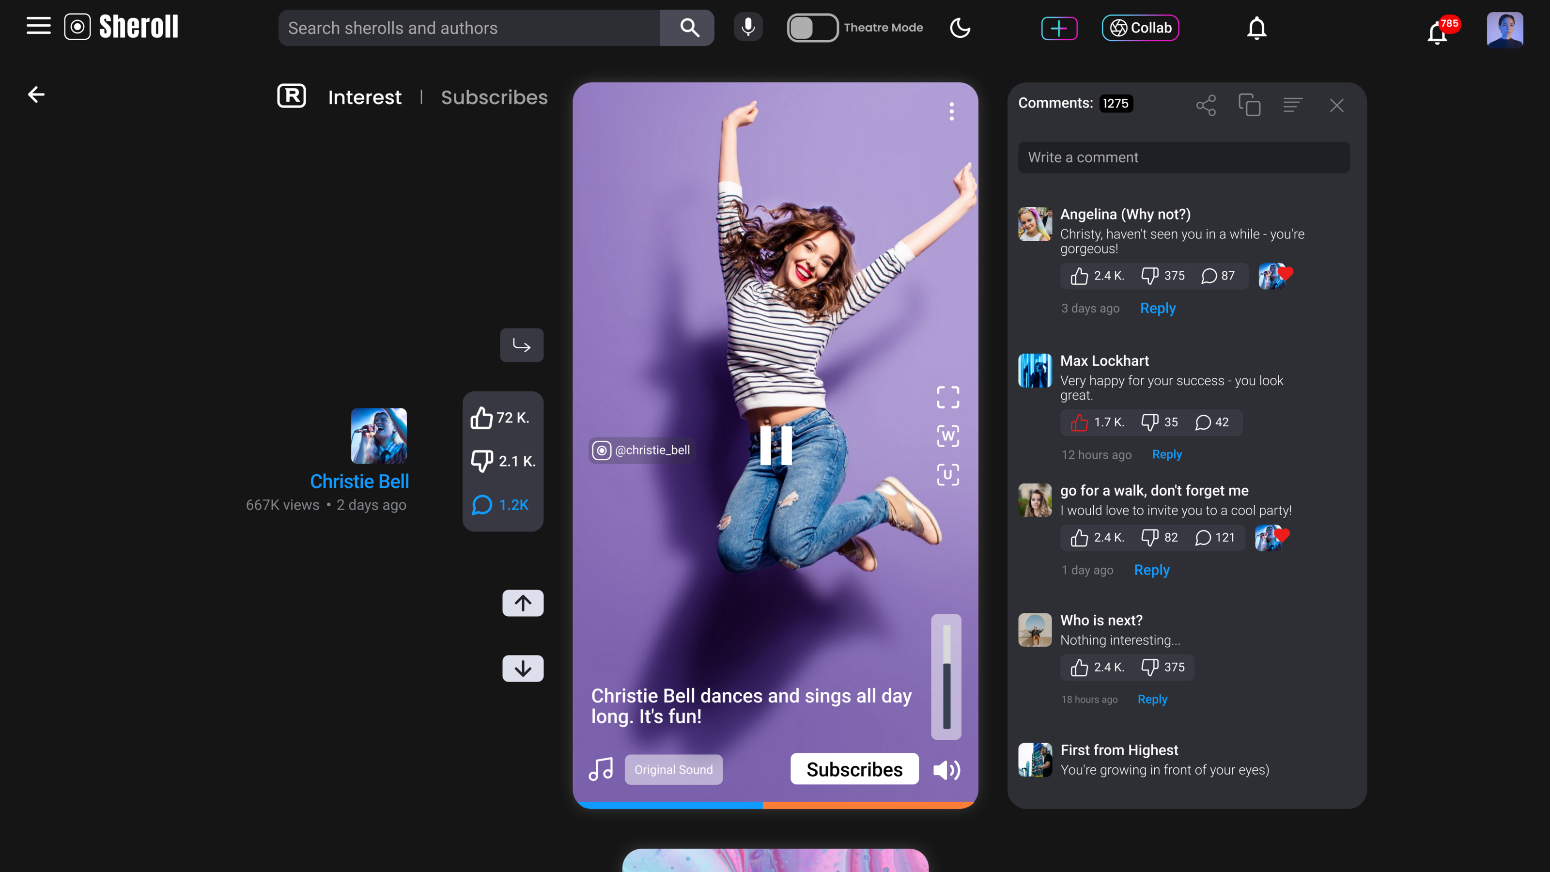The width and height of the screenshot is (1550, 872).
Task: Open the hamburger menu
Action: click(x=39, y=27)
